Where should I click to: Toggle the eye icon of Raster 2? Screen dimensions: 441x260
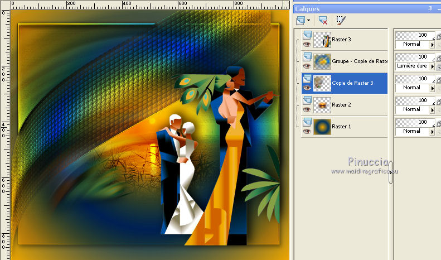[x=307, y=109]
